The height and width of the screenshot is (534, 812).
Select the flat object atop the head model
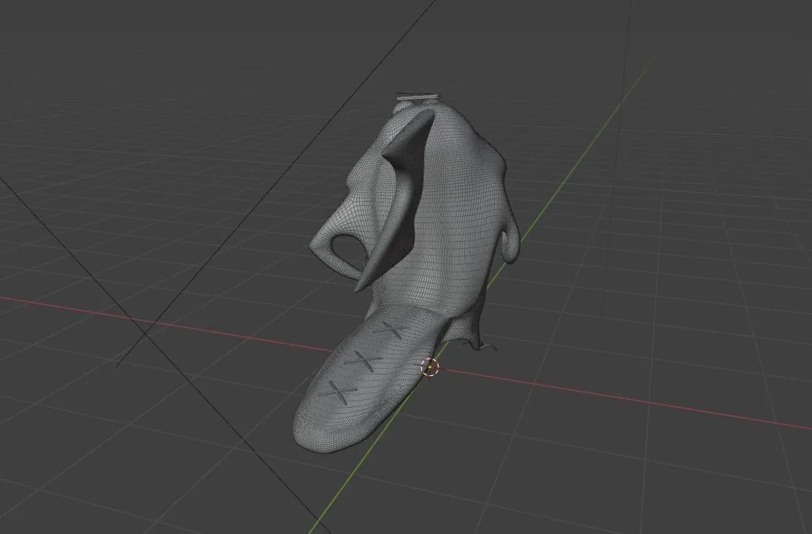coord(418,97)
